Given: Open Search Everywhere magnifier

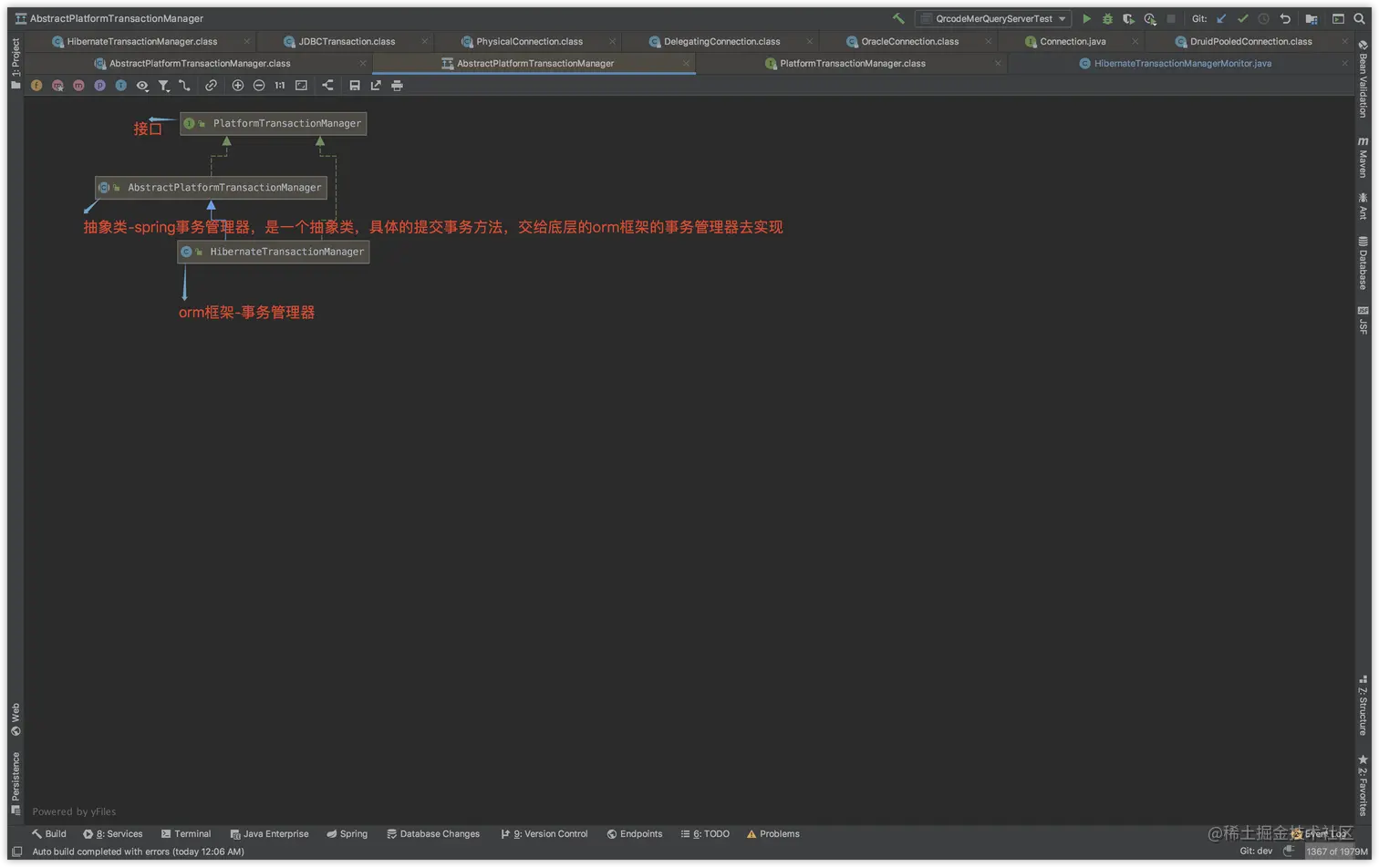Looking at the screenshot, I should [x=1359, y=18].
